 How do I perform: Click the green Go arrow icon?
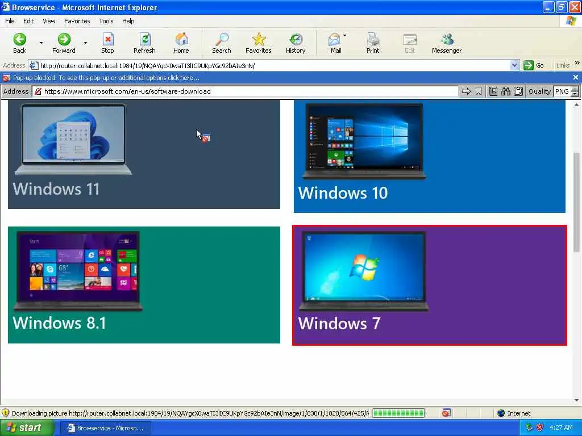tap(528, 65)
